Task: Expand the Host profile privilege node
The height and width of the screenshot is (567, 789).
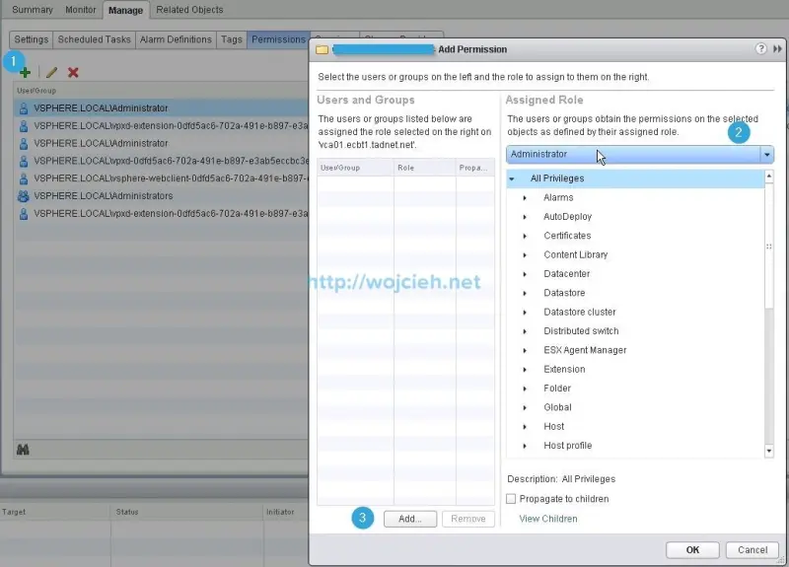Action: 525,447
